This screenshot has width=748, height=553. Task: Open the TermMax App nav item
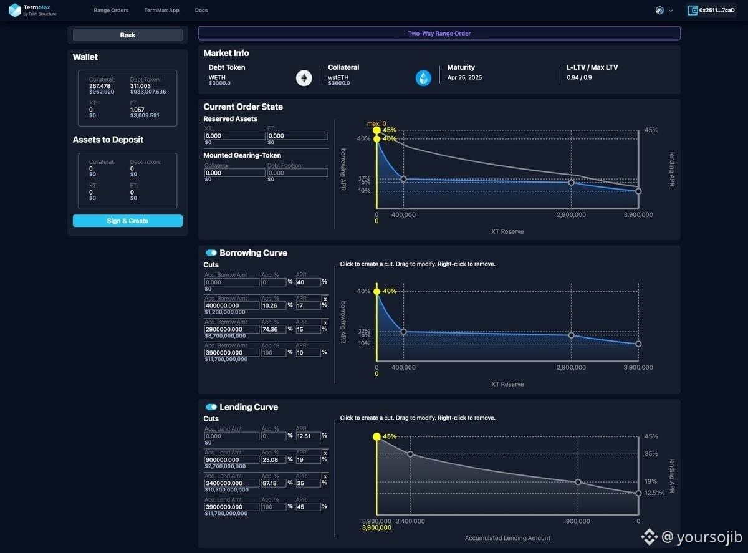[161, 10]
